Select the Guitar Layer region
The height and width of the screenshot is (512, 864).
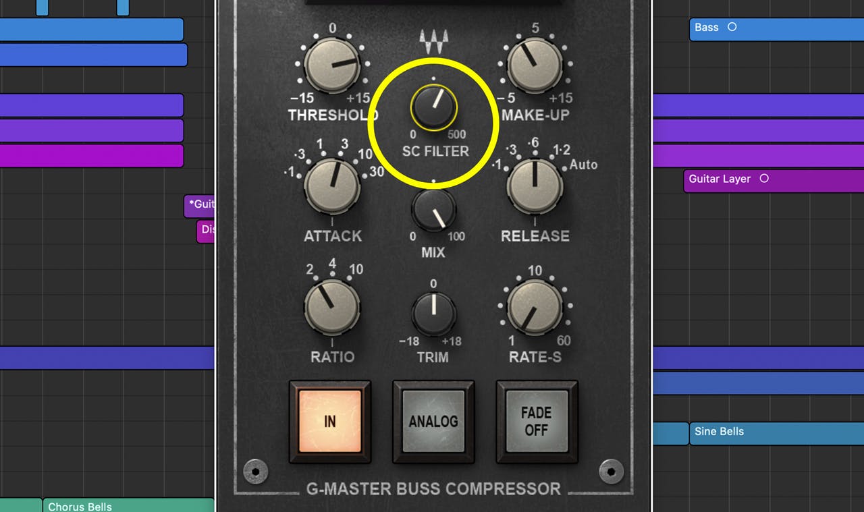774,180
